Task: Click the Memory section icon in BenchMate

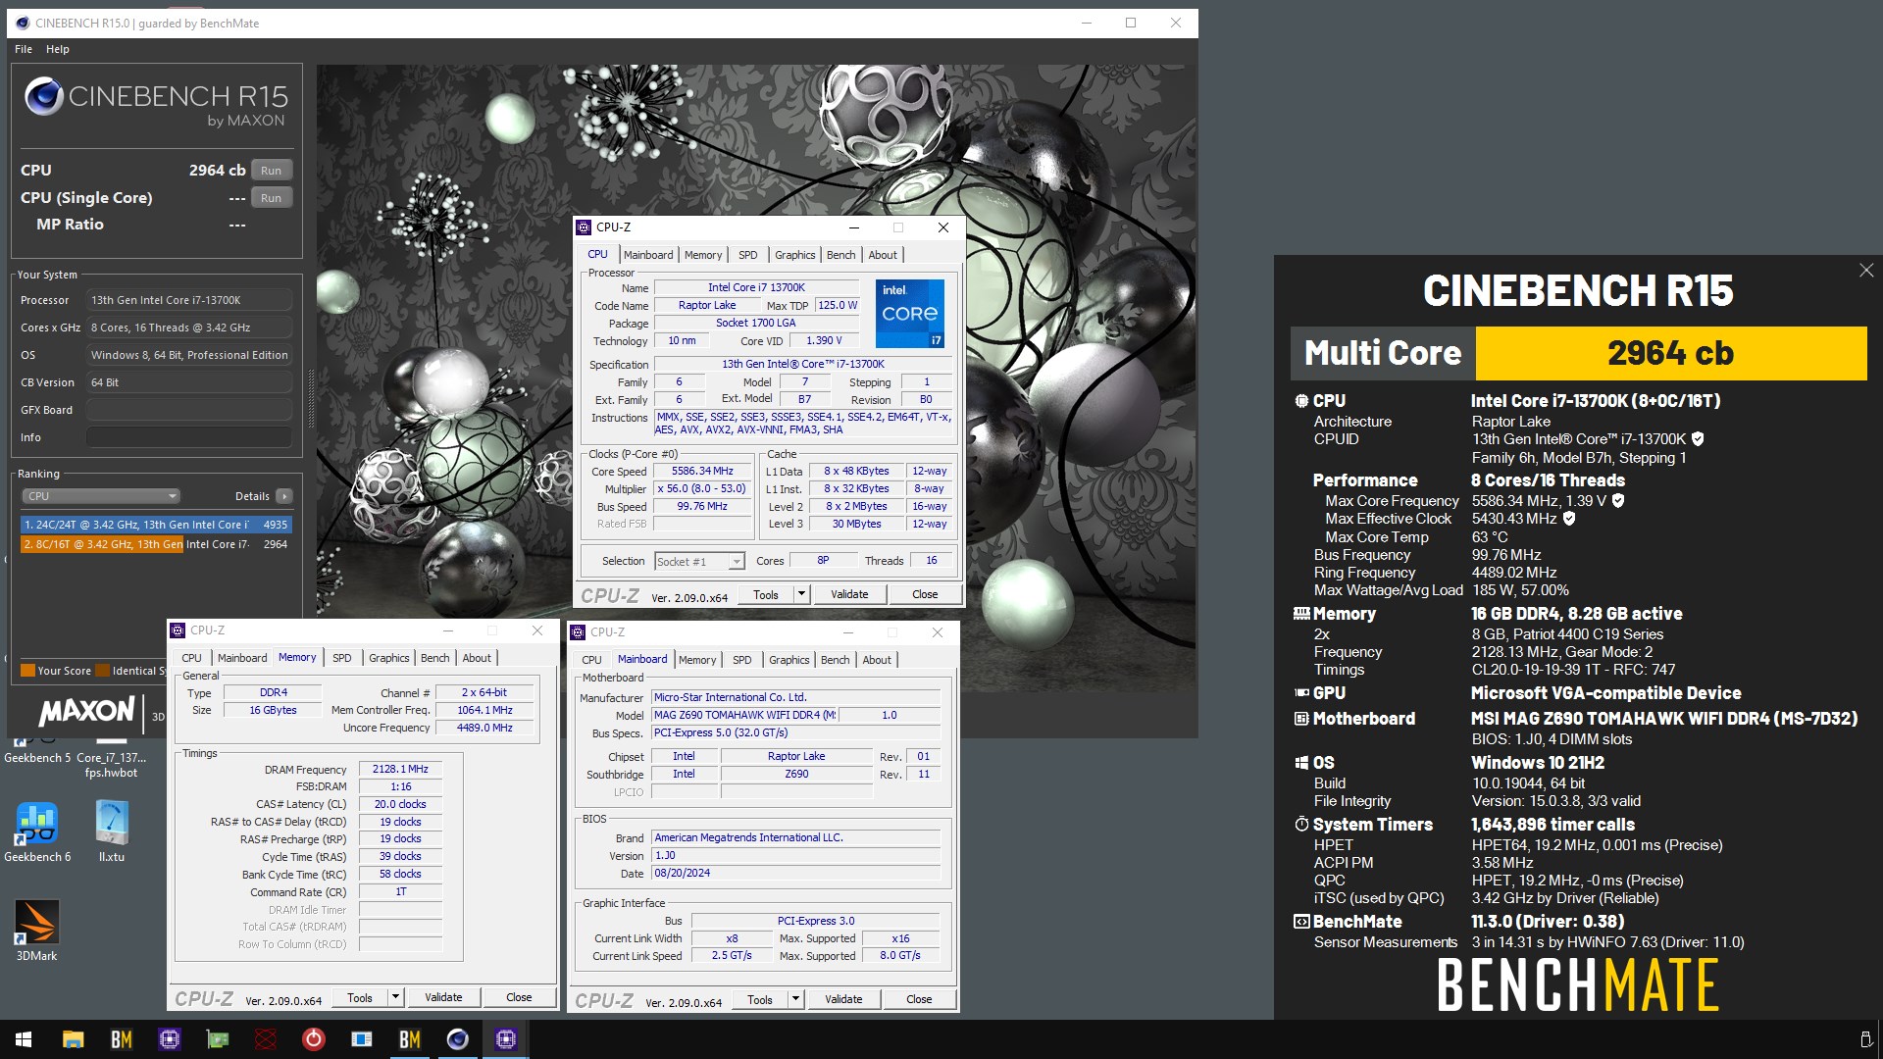Action: click(x=1301, y=614)
